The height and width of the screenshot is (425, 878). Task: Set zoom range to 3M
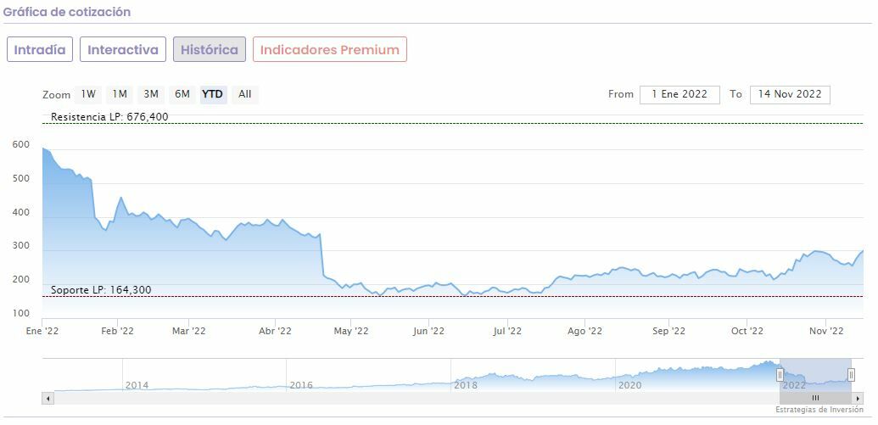click(x=151, y=94)
